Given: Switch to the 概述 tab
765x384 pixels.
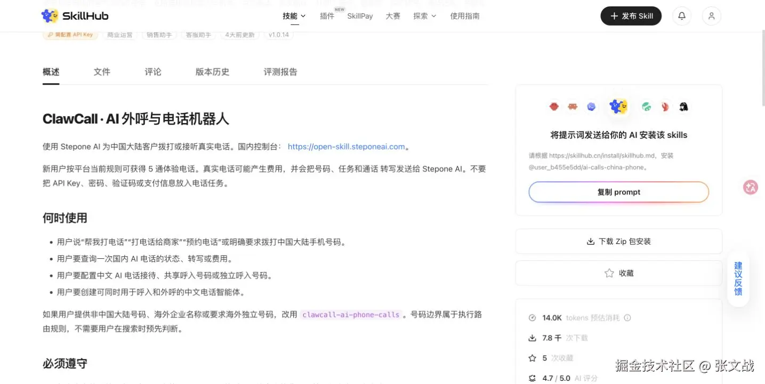Looking at the screenshot, I should (51, 72).
